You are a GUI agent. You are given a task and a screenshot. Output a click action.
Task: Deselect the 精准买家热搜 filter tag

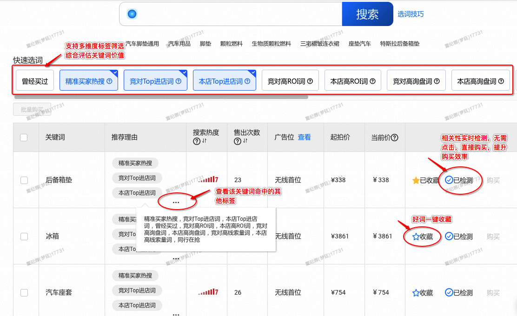(88, 80)
